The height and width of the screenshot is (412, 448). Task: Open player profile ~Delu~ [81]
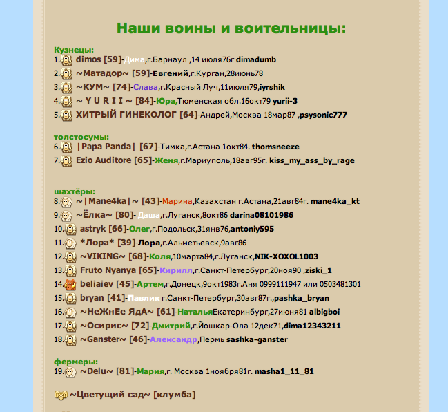pyautogui.click(x=107, y=371)
